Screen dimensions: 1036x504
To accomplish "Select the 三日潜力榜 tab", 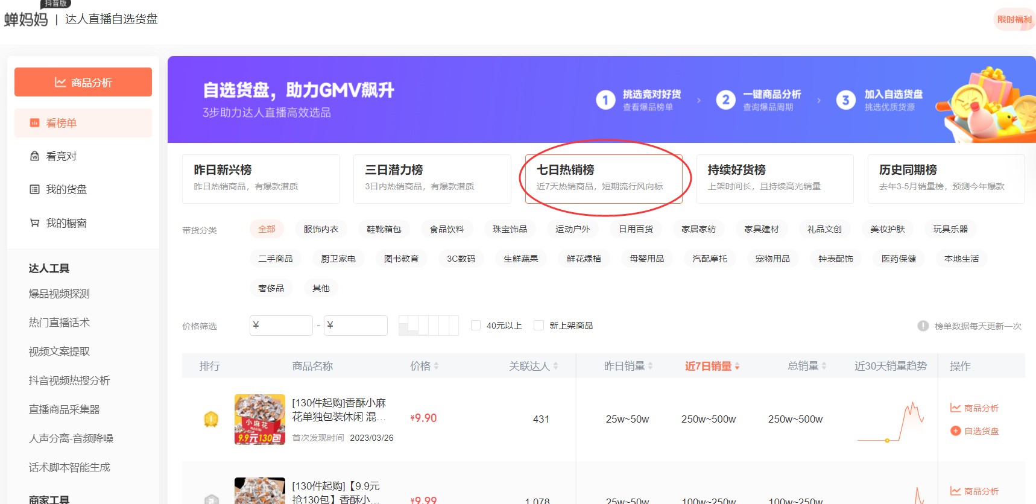I will [x=432, y=178].
